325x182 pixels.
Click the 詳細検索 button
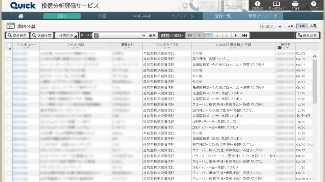(x=42, y=35)
